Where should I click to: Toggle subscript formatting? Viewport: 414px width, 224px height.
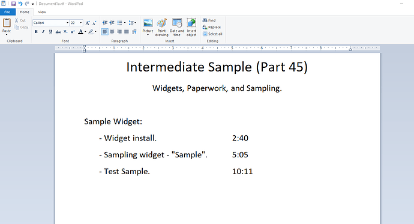click(x=65, y=32)
